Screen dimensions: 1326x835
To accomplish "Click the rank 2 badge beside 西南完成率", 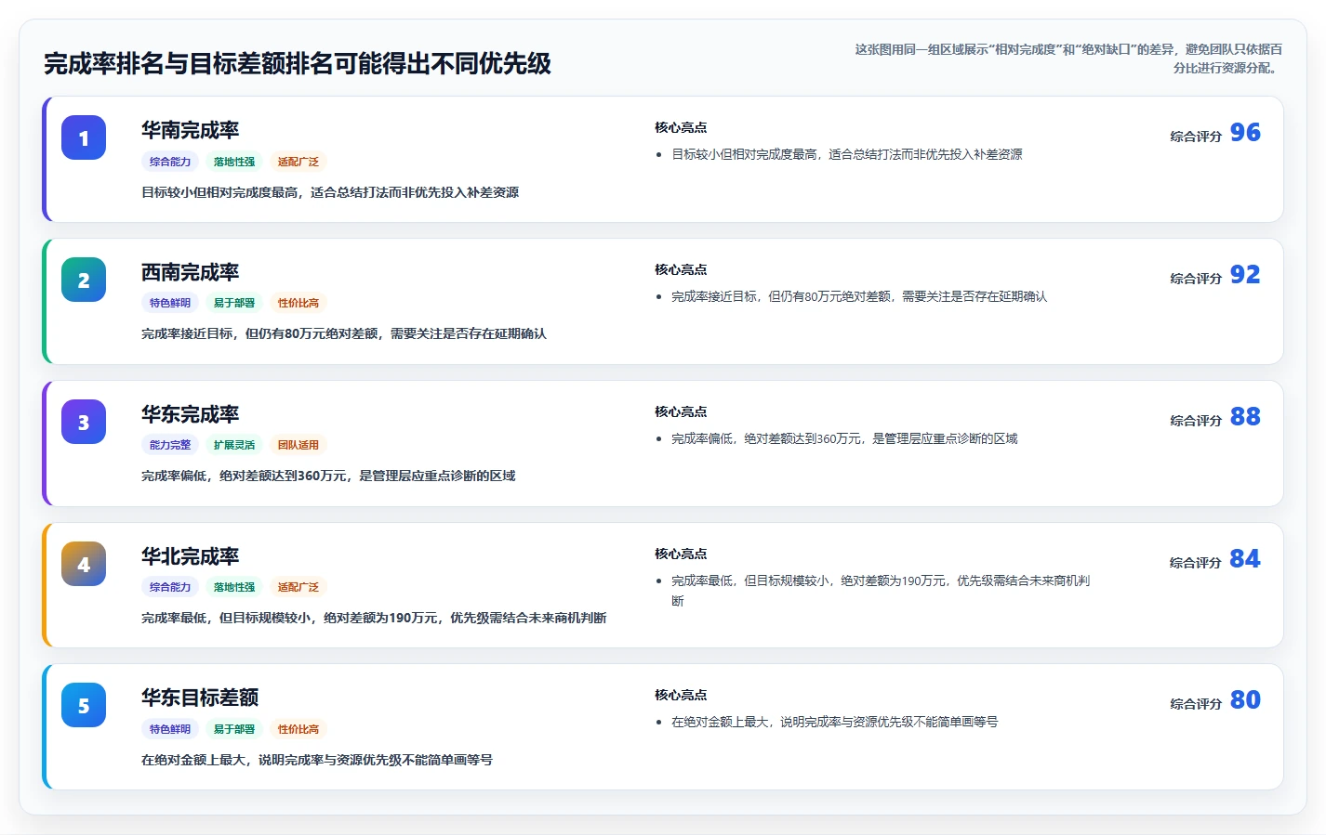I will [x=84, y=280].
